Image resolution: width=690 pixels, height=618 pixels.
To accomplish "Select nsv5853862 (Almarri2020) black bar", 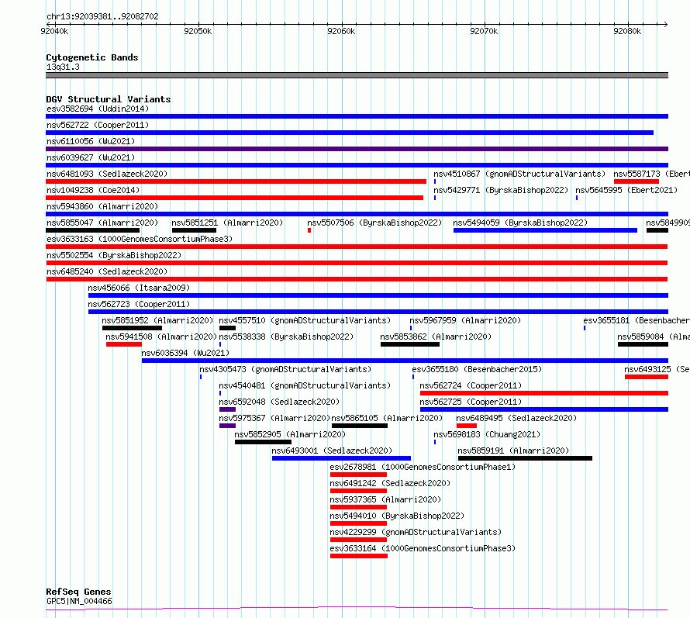I will pyautogui.click(x=410, y=344).
